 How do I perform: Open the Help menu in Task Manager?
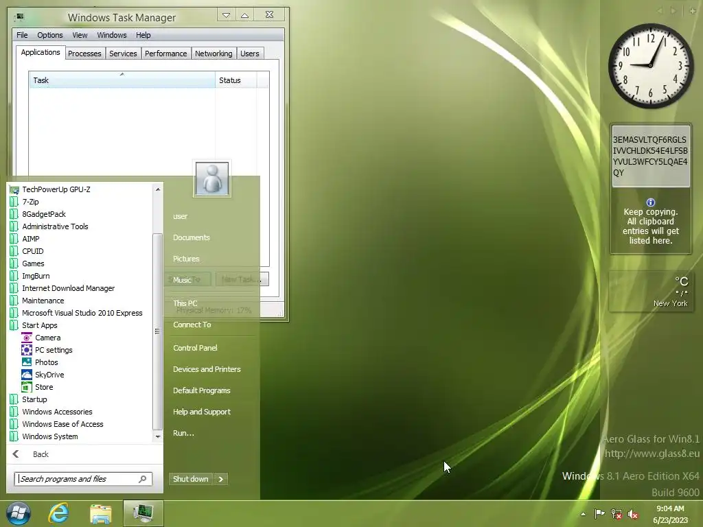point(143,35)
